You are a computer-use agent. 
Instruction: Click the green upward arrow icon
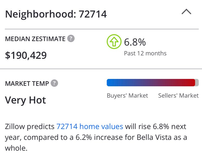(x=114, y=42)
